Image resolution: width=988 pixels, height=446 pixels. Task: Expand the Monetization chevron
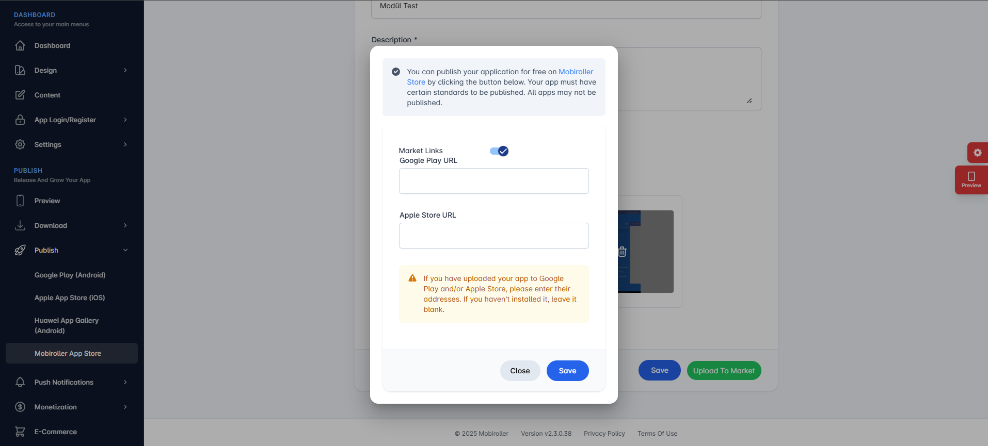[125, 407]
